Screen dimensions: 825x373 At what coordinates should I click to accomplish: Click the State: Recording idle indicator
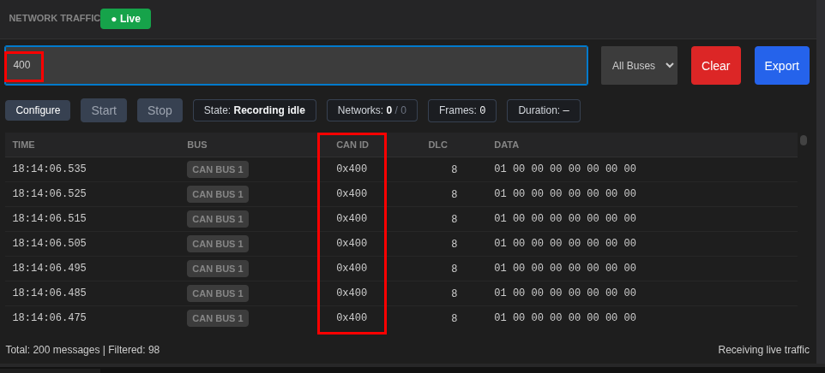pos(255,110)
